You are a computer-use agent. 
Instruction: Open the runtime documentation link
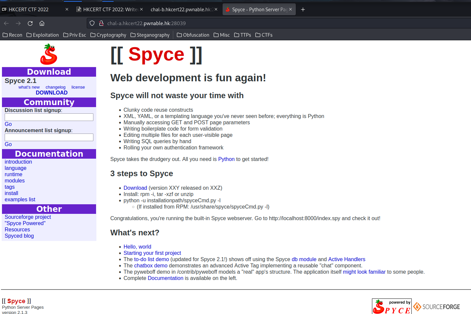tap(14, 175)
